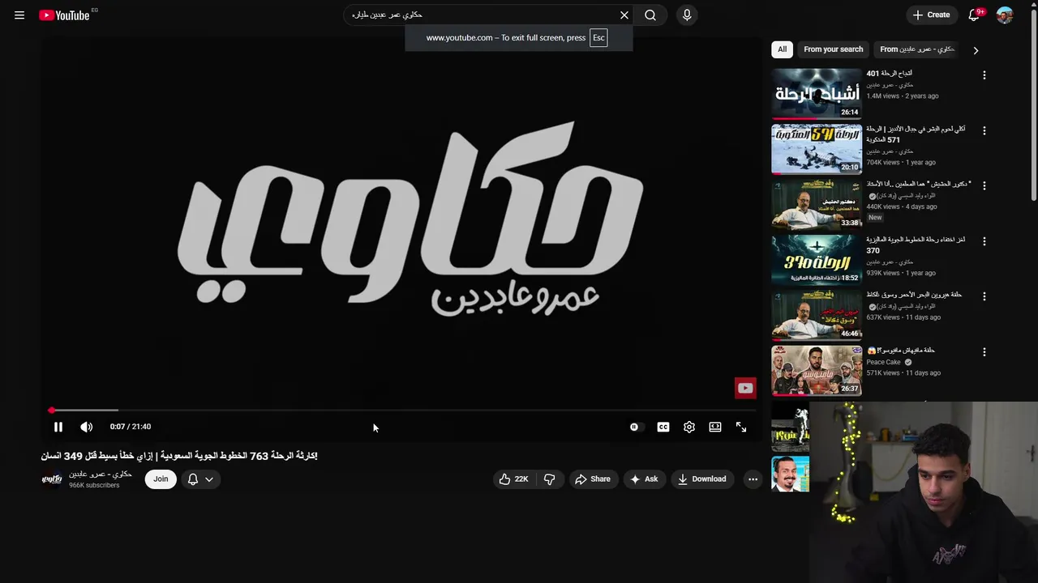Open options for the Peace Cake video

[x=984, y=352]
